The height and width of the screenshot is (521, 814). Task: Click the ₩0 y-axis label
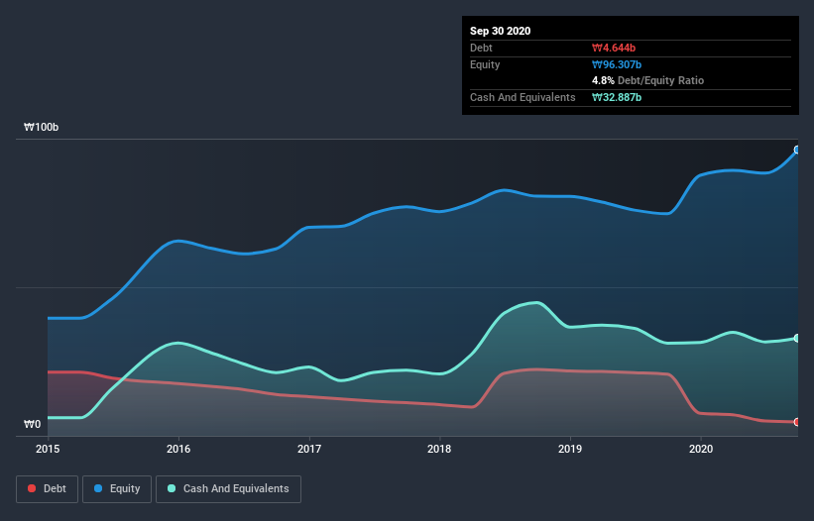(x=32, y=424)
